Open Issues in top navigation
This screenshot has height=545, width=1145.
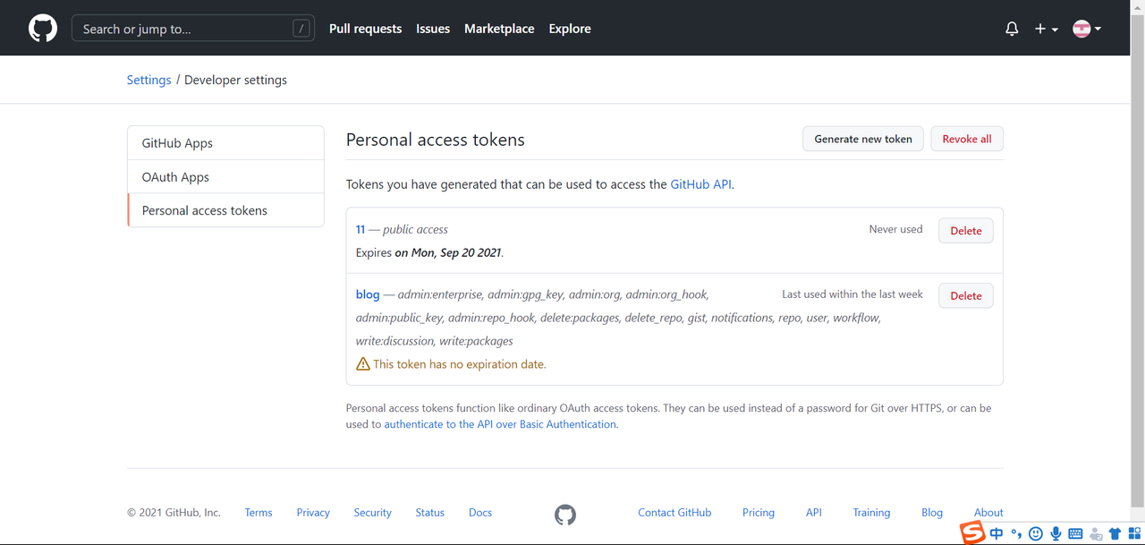(433, 29)
